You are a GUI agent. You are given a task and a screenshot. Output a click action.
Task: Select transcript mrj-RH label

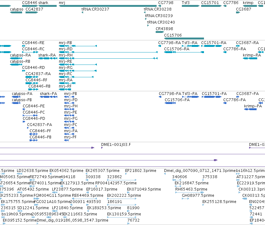66,55
